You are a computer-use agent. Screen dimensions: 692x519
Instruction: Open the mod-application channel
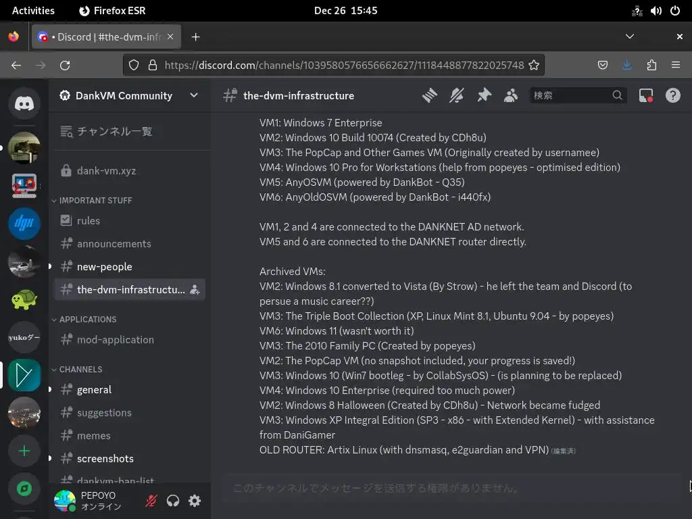tap(129, 340)
